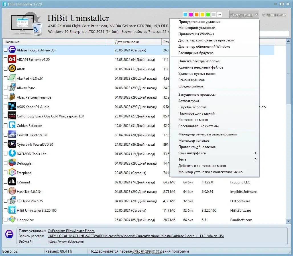Sort by the Дата установки column header
This screenshot has height=256, width=293.
point(137,42)
